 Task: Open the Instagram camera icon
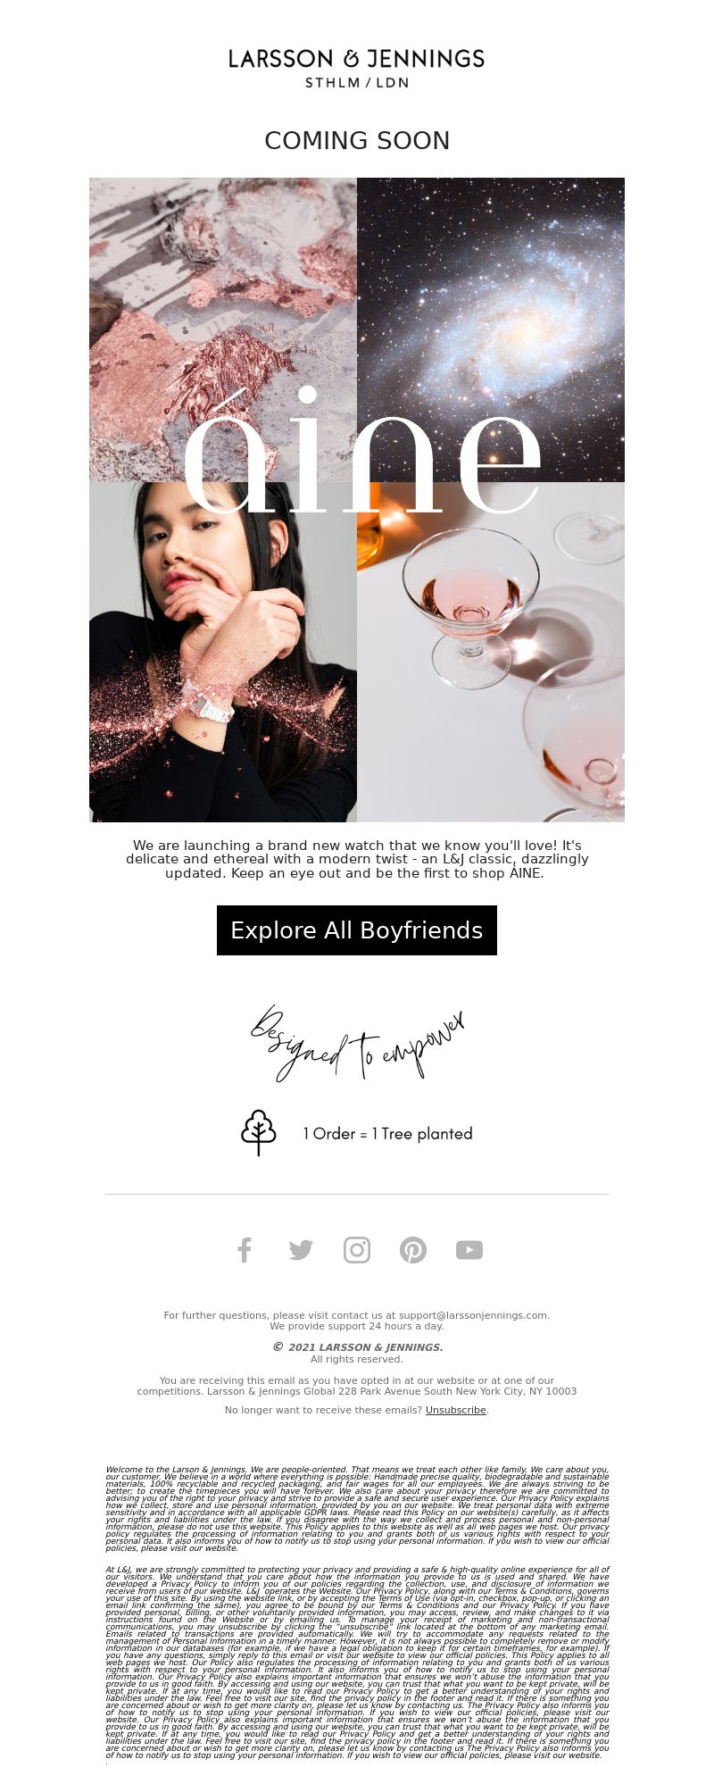click(x=357, y=1250)
